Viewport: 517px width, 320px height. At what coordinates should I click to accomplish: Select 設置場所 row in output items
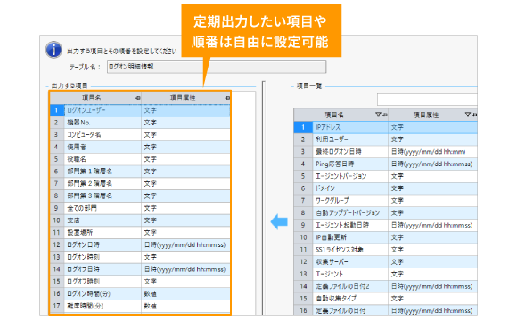point(140,233)
